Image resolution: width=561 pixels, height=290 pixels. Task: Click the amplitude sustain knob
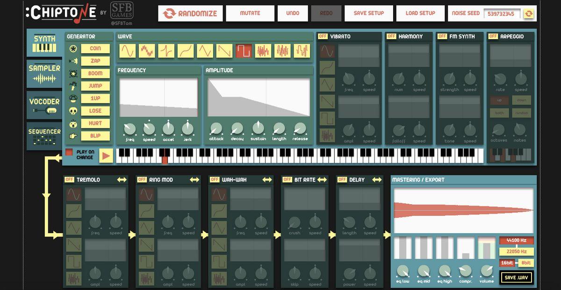258,128
